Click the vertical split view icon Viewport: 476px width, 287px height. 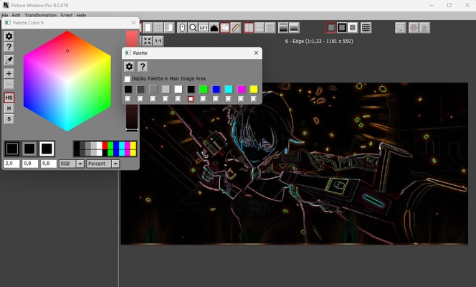pos(249,28)
